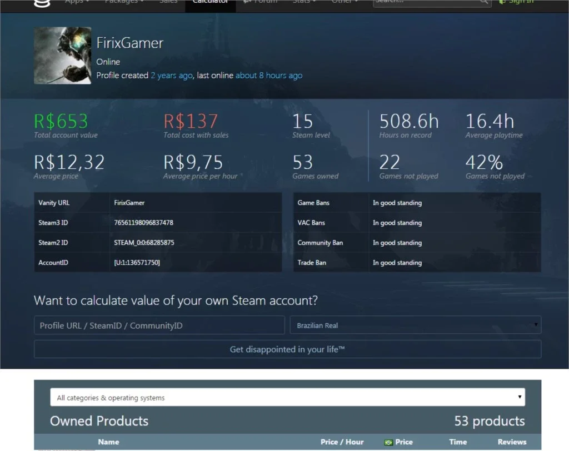
Task: Select Steam3 ID '76561198096837478'
Action: click(143, 223)
